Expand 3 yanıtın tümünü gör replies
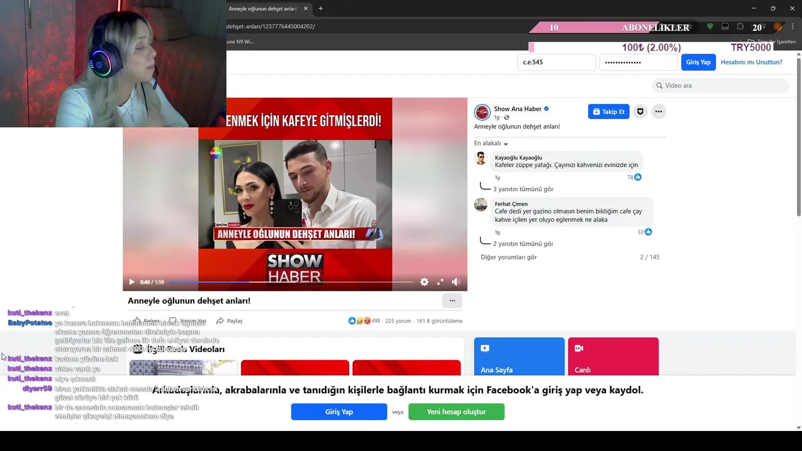802x451 pixels. (523, 189)
